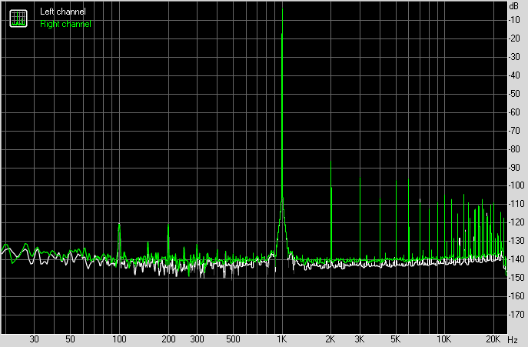Click the 200 Hz noise spike
528x347 pixels.
[168, 226]
